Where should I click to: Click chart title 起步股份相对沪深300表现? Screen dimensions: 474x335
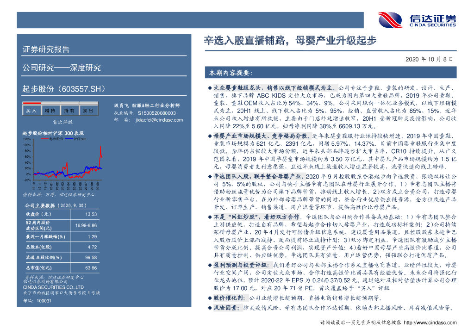pyautogui.click(x=53, y=133)
